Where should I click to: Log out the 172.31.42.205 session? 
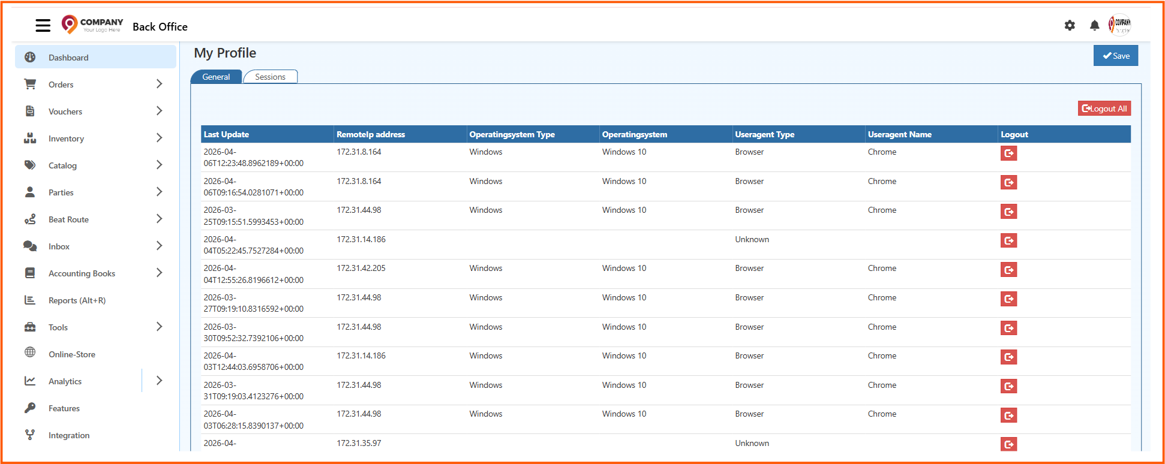1008,270
